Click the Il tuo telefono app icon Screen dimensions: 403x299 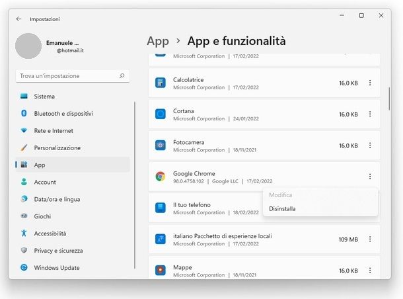click(161, 208)
